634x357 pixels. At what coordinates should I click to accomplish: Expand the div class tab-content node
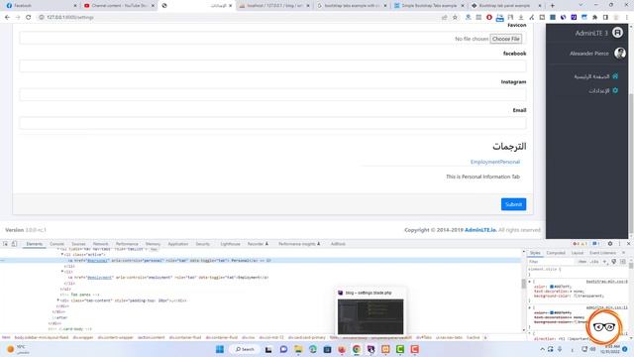(x=57, y=300)
